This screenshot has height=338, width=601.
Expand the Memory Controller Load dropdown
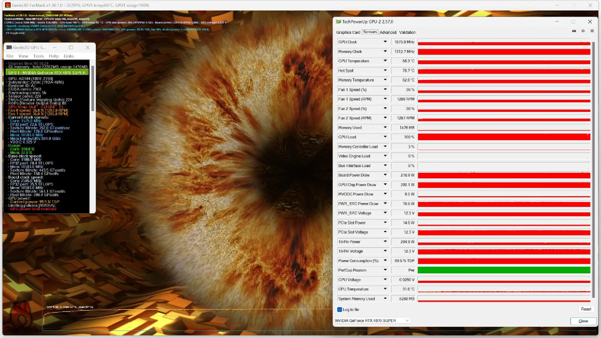(385, 146)
